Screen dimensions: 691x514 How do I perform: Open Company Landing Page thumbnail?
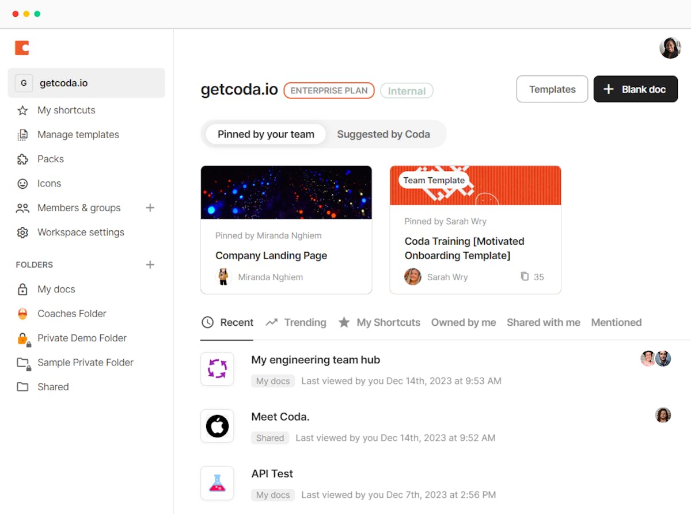(286, 192)
